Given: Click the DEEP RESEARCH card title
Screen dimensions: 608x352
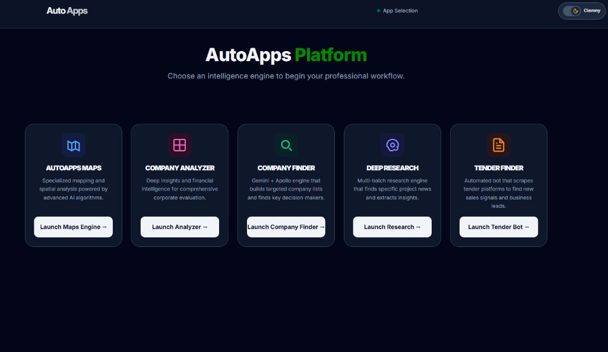Looking at the screenshot, I should [x=392, y=168].
